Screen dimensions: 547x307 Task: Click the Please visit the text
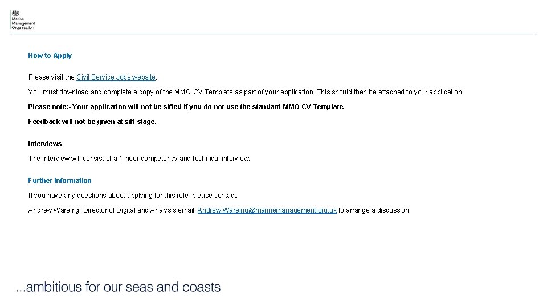coord(51,77)
